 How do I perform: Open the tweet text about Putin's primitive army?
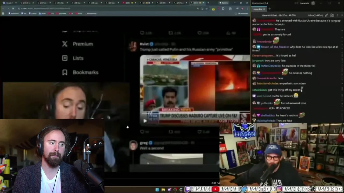tap(186, 49)
